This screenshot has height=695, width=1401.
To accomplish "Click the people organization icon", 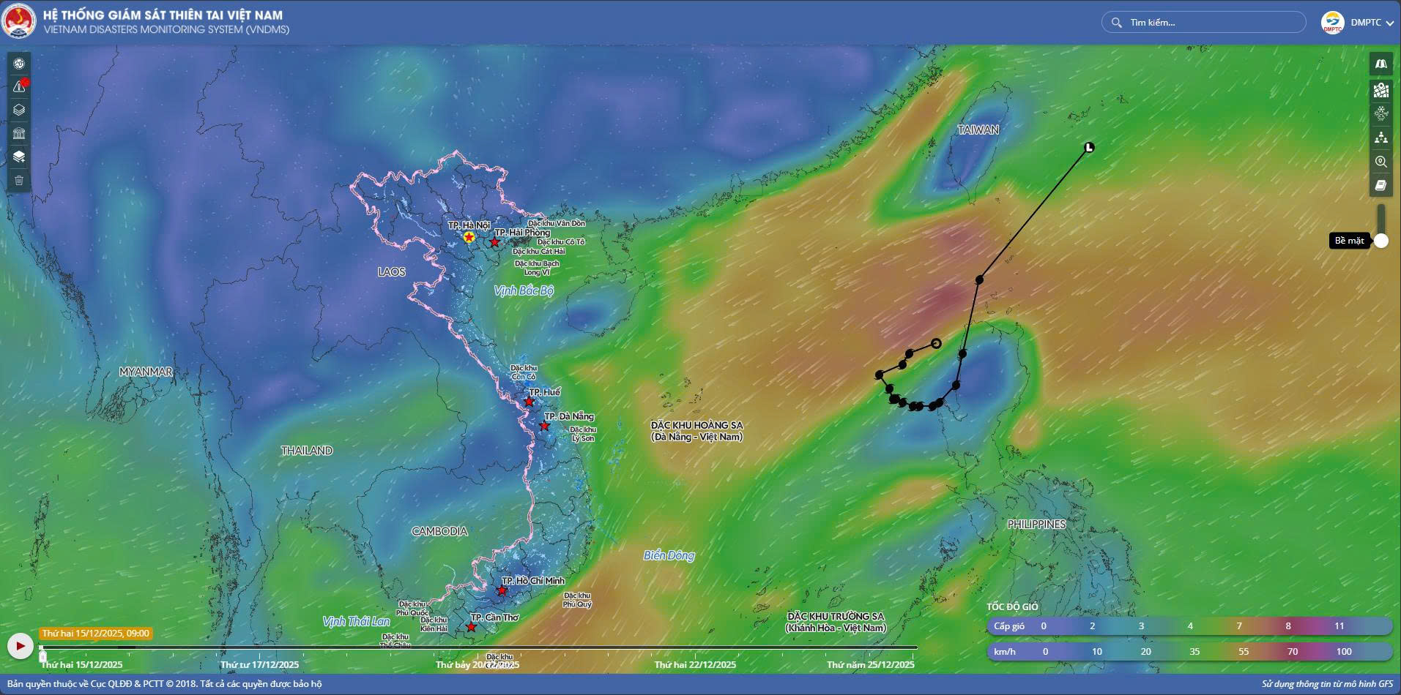I will (x=1380, y=138).
